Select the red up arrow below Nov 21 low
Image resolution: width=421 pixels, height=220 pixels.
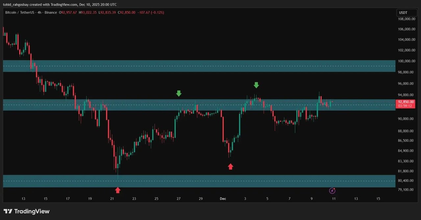(118, 190)
